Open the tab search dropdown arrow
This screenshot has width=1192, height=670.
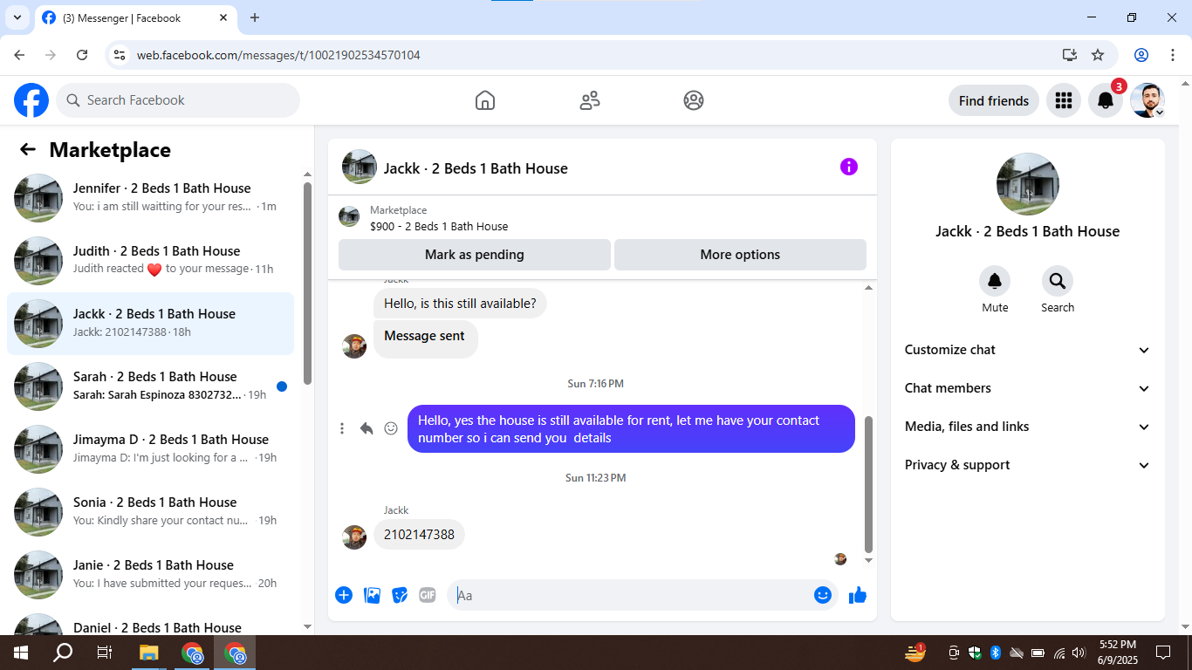pyautogui.click(x=17, y=17)
